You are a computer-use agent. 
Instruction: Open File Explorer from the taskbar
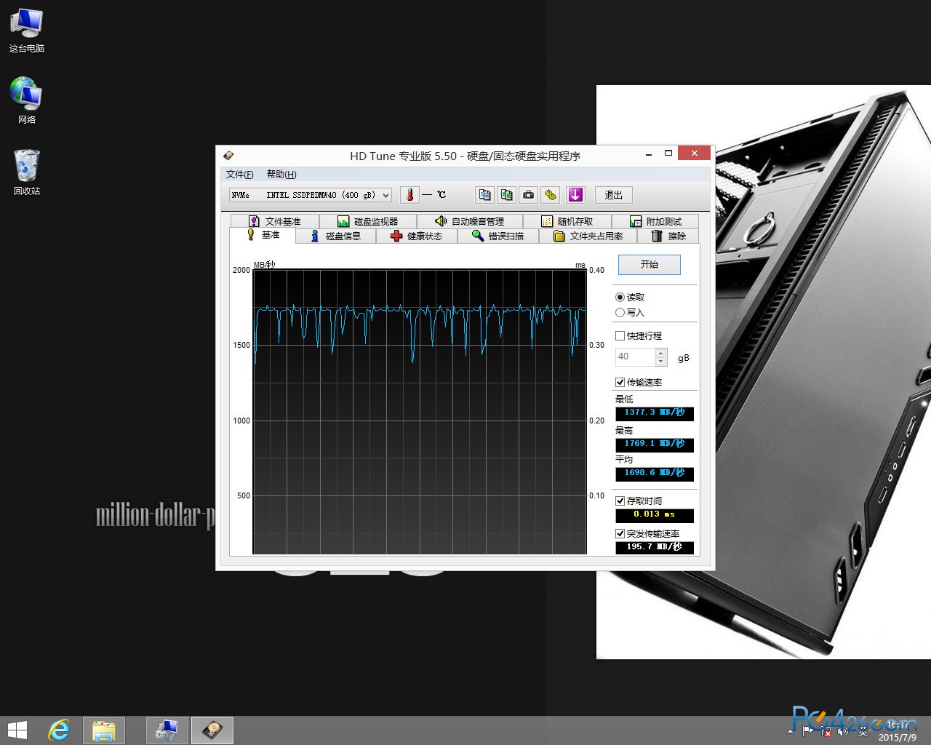point(104,730)
